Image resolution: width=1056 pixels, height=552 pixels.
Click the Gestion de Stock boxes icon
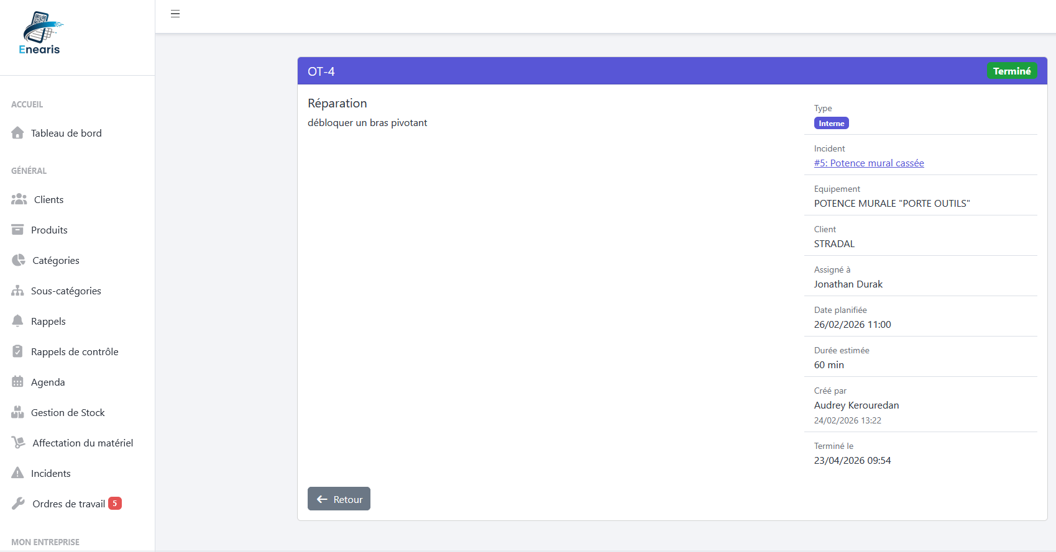pyautogui.click(x=17, y=412)
